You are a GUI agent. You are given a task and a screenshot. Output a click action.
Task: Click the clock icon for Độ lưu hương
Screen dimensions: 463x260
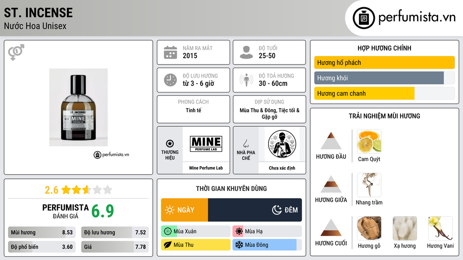pos(170,80)
